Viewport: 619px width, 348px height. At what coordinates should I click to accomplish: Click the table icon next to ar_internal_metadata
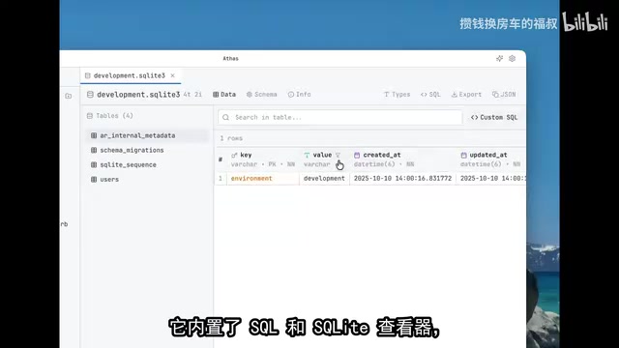pyautogui.click(x=94, y=135)
